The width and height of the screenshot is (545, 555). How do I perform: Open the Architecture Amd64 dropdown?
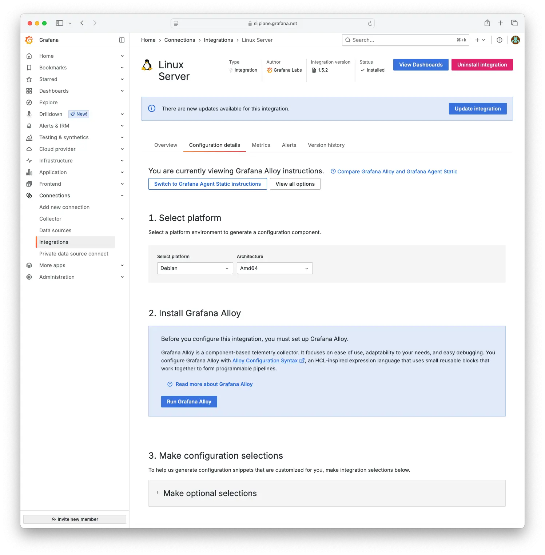274,268
